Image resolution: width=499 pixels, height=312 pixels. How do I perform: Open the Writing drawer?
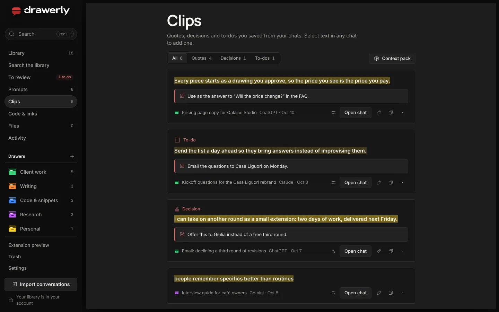click(x=41, y=186)
